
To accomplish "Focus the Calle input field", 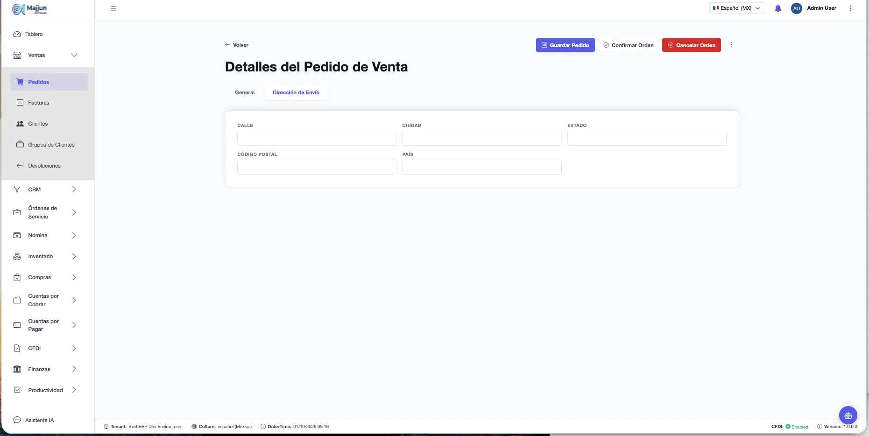I will [x=317, y=138].
